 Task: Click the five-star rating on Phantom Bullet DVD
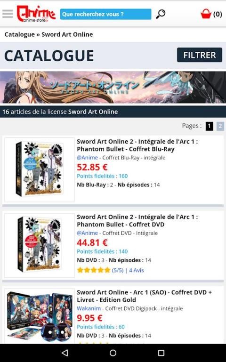click(94, 270)
